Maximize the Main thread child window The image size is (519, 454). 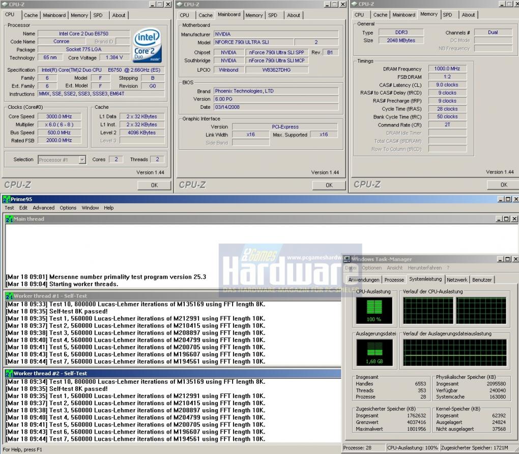tap(506, 219)
